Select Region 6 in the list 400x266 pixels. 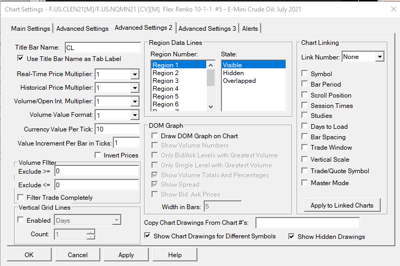178,104
